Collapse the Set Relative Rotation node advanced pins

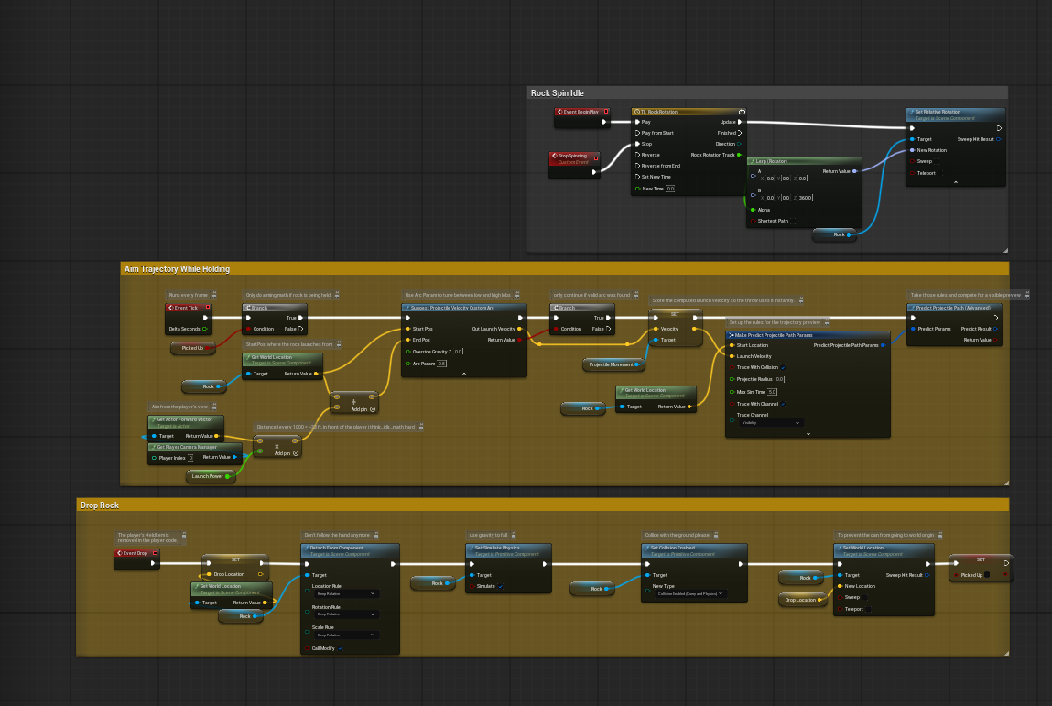[x=955, y=182]
